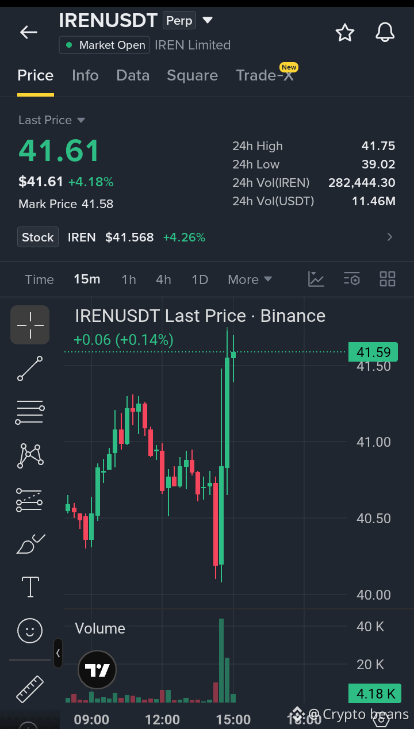The image size is (414, 729).
Task: Select the trend line drawing tool
Action: pos(30,369)
